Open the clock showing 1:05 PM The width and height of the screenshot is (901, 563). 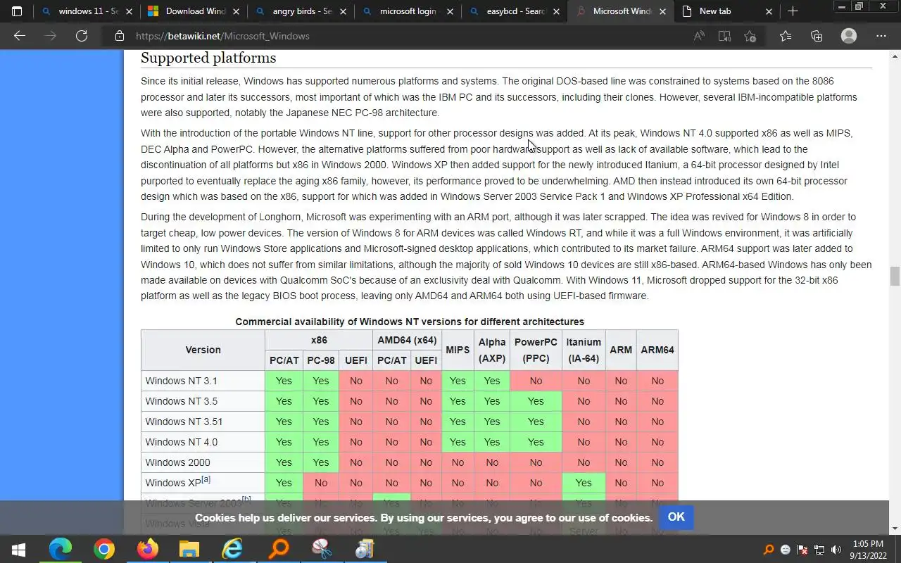pos(868,550)
